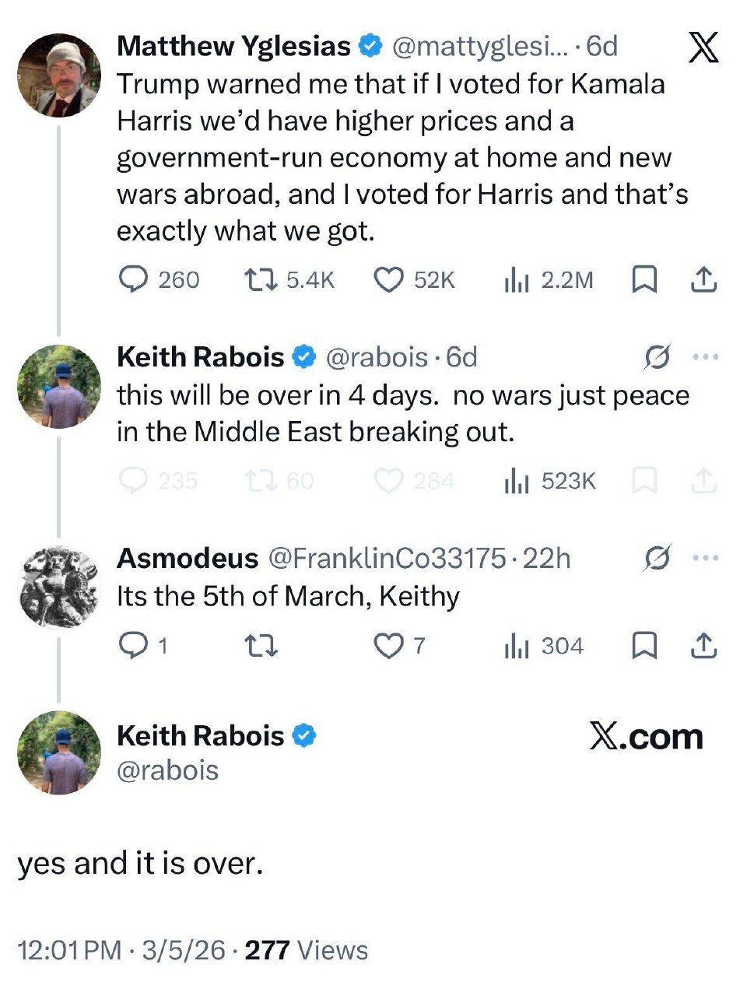Open more options on Keith Rabois's reply
Screen dimensions: 740x996
click(704, 358)
